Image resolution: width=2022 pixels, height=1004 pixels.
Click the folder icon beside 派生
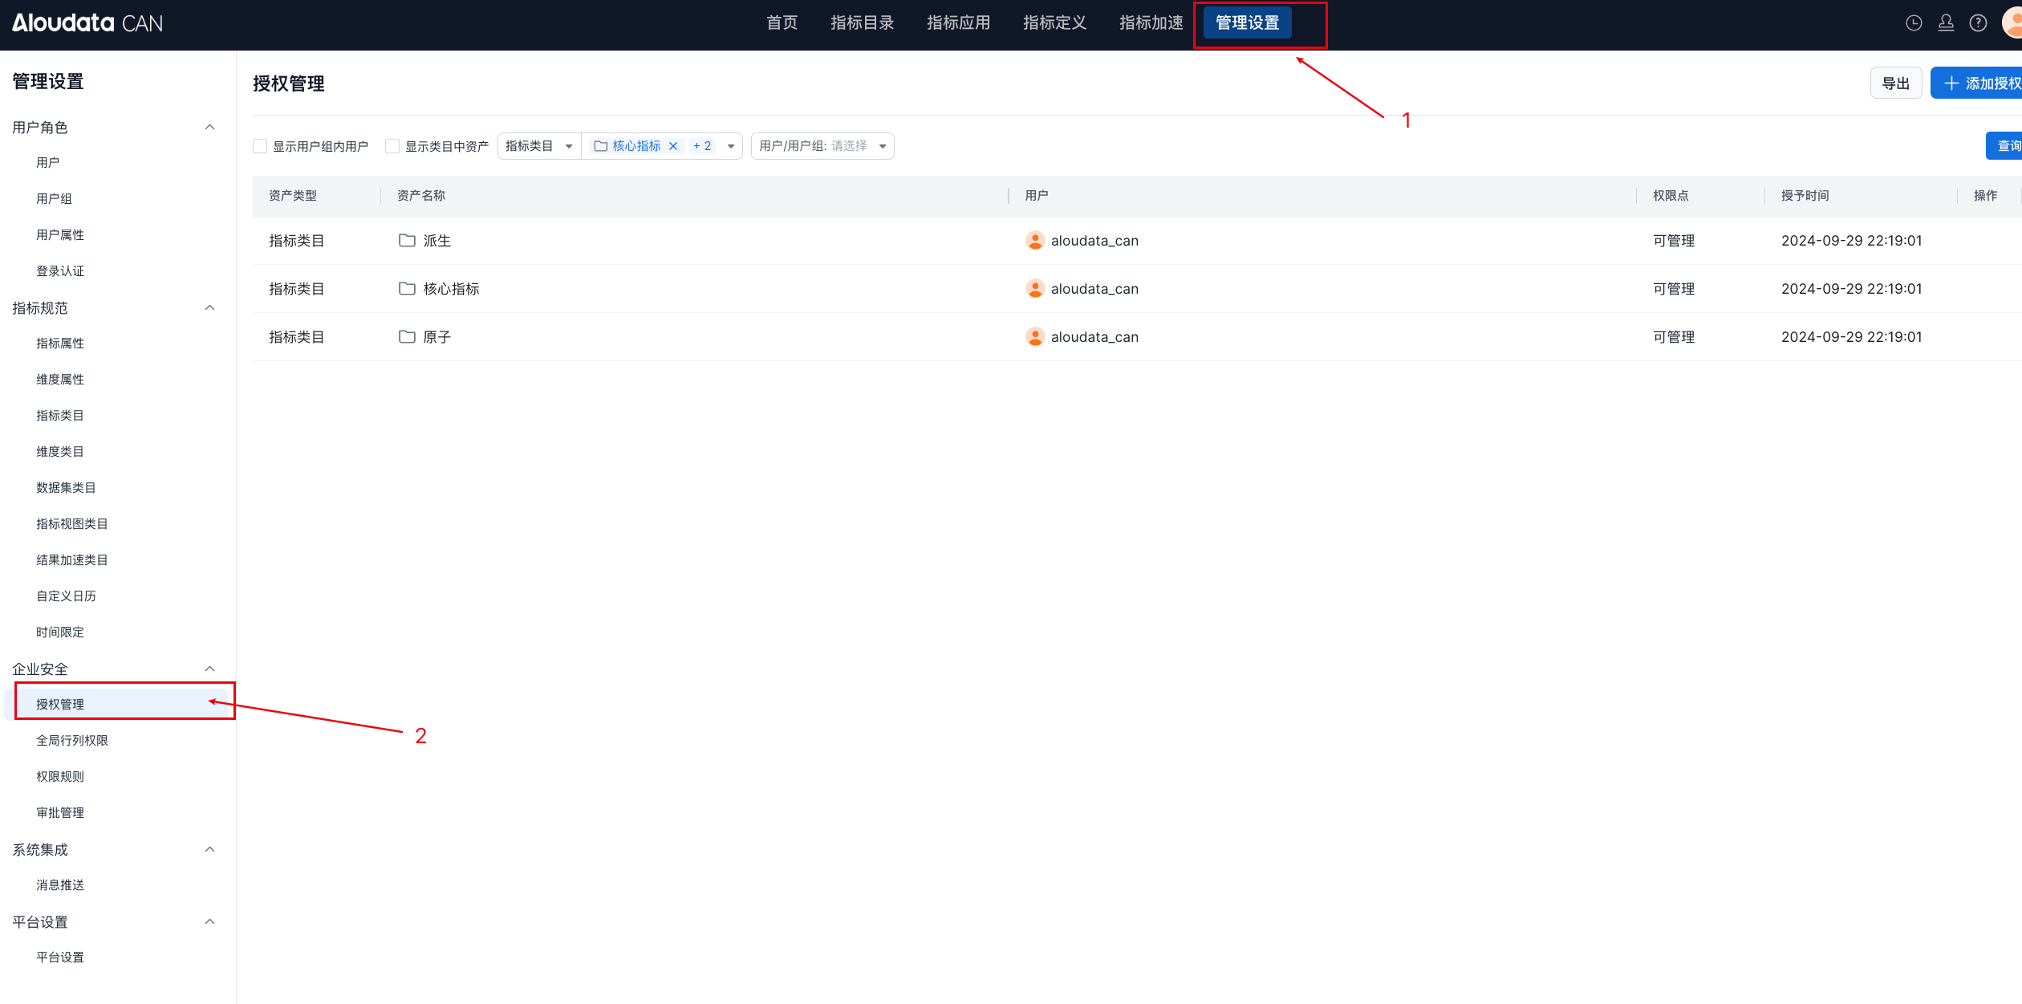pyautogui.click(x=407, y=241)
